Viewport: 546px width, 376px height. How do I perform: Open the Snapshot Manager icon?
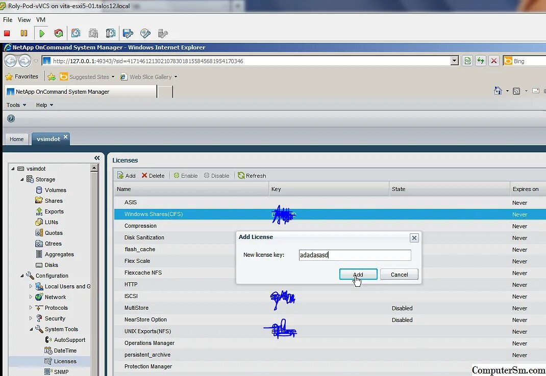tap(110, 34)
